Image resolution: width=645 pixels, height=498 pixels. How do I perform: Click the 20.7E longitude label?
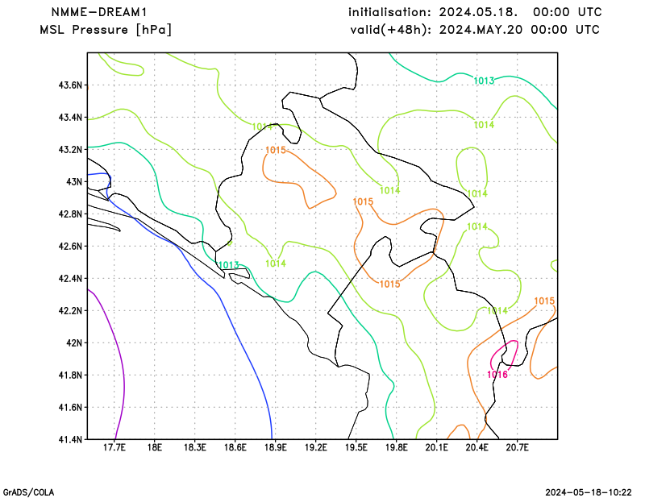(x=517, y=447)
